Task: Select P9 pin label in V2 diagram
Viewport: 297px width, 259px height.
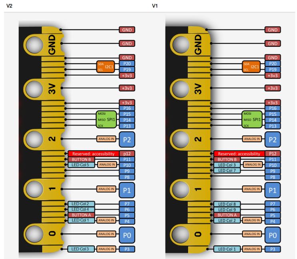Action: [x=127, y=171]
